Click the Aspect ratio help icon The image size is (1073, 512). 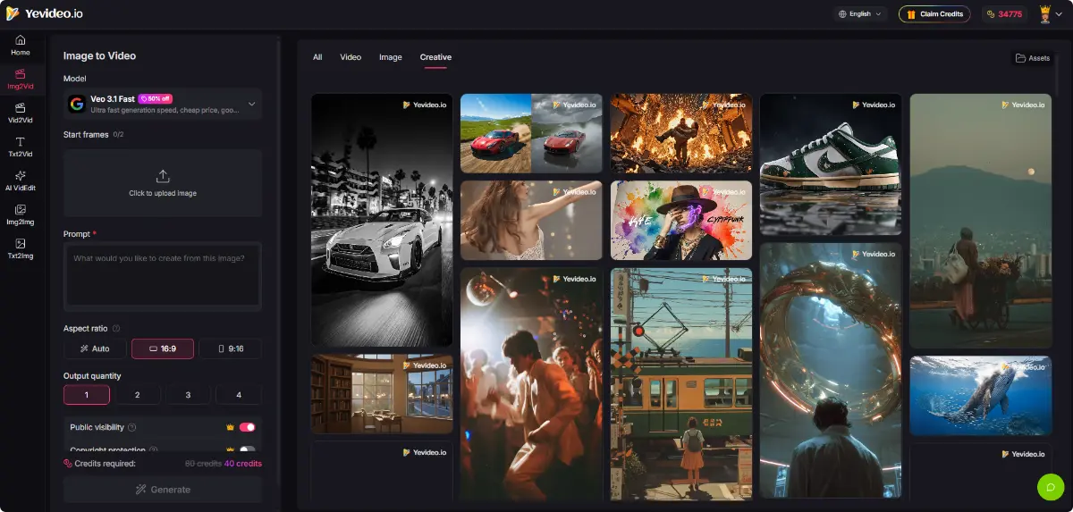point(116,328)
